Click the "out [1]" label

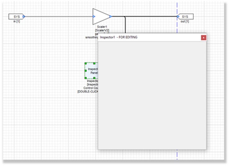[185, 21]
